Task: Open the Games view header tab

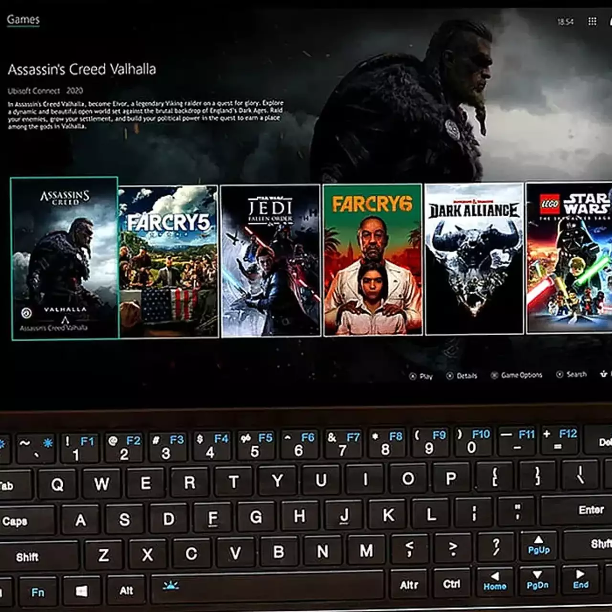Action: (23, 20)
